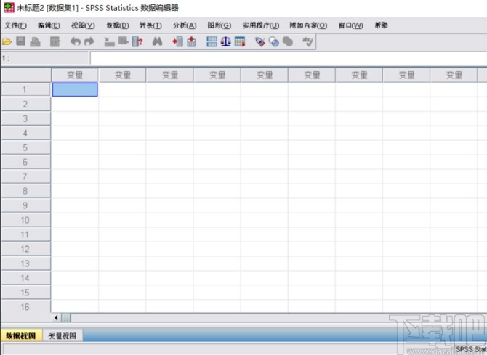The height and width of the screenshot is (355, 487).
Task: Select row header 16
Action: click(25, 307)
